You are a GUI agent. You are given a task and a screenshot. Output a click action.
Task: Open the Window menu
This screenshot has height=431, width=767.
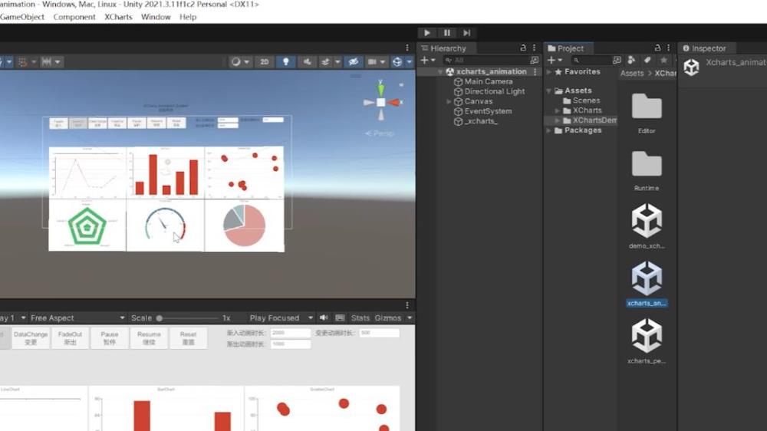coord(156,17)
